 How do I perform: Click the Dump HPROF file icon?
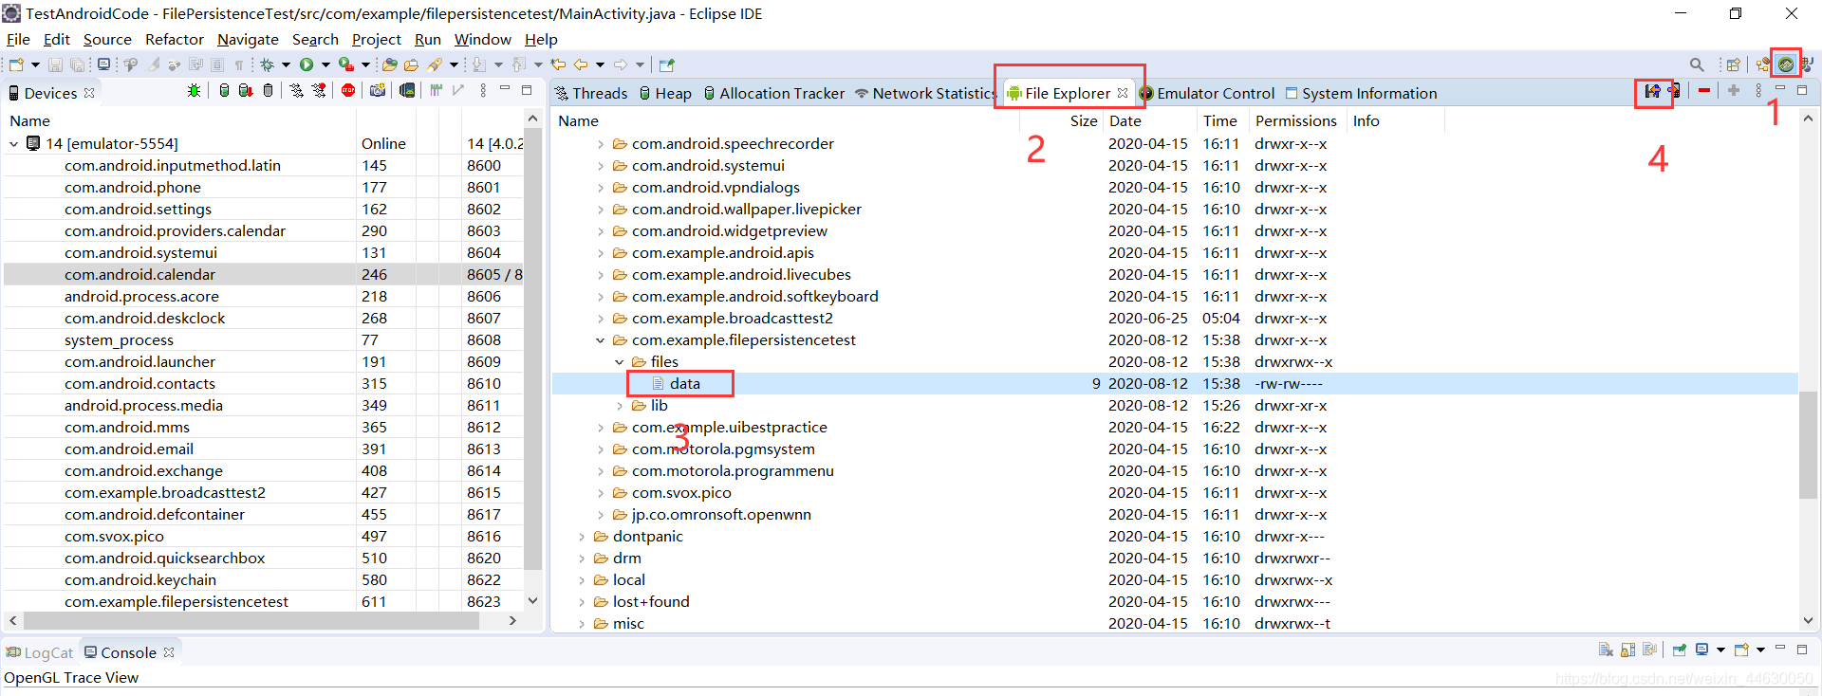tap(246, 91)
